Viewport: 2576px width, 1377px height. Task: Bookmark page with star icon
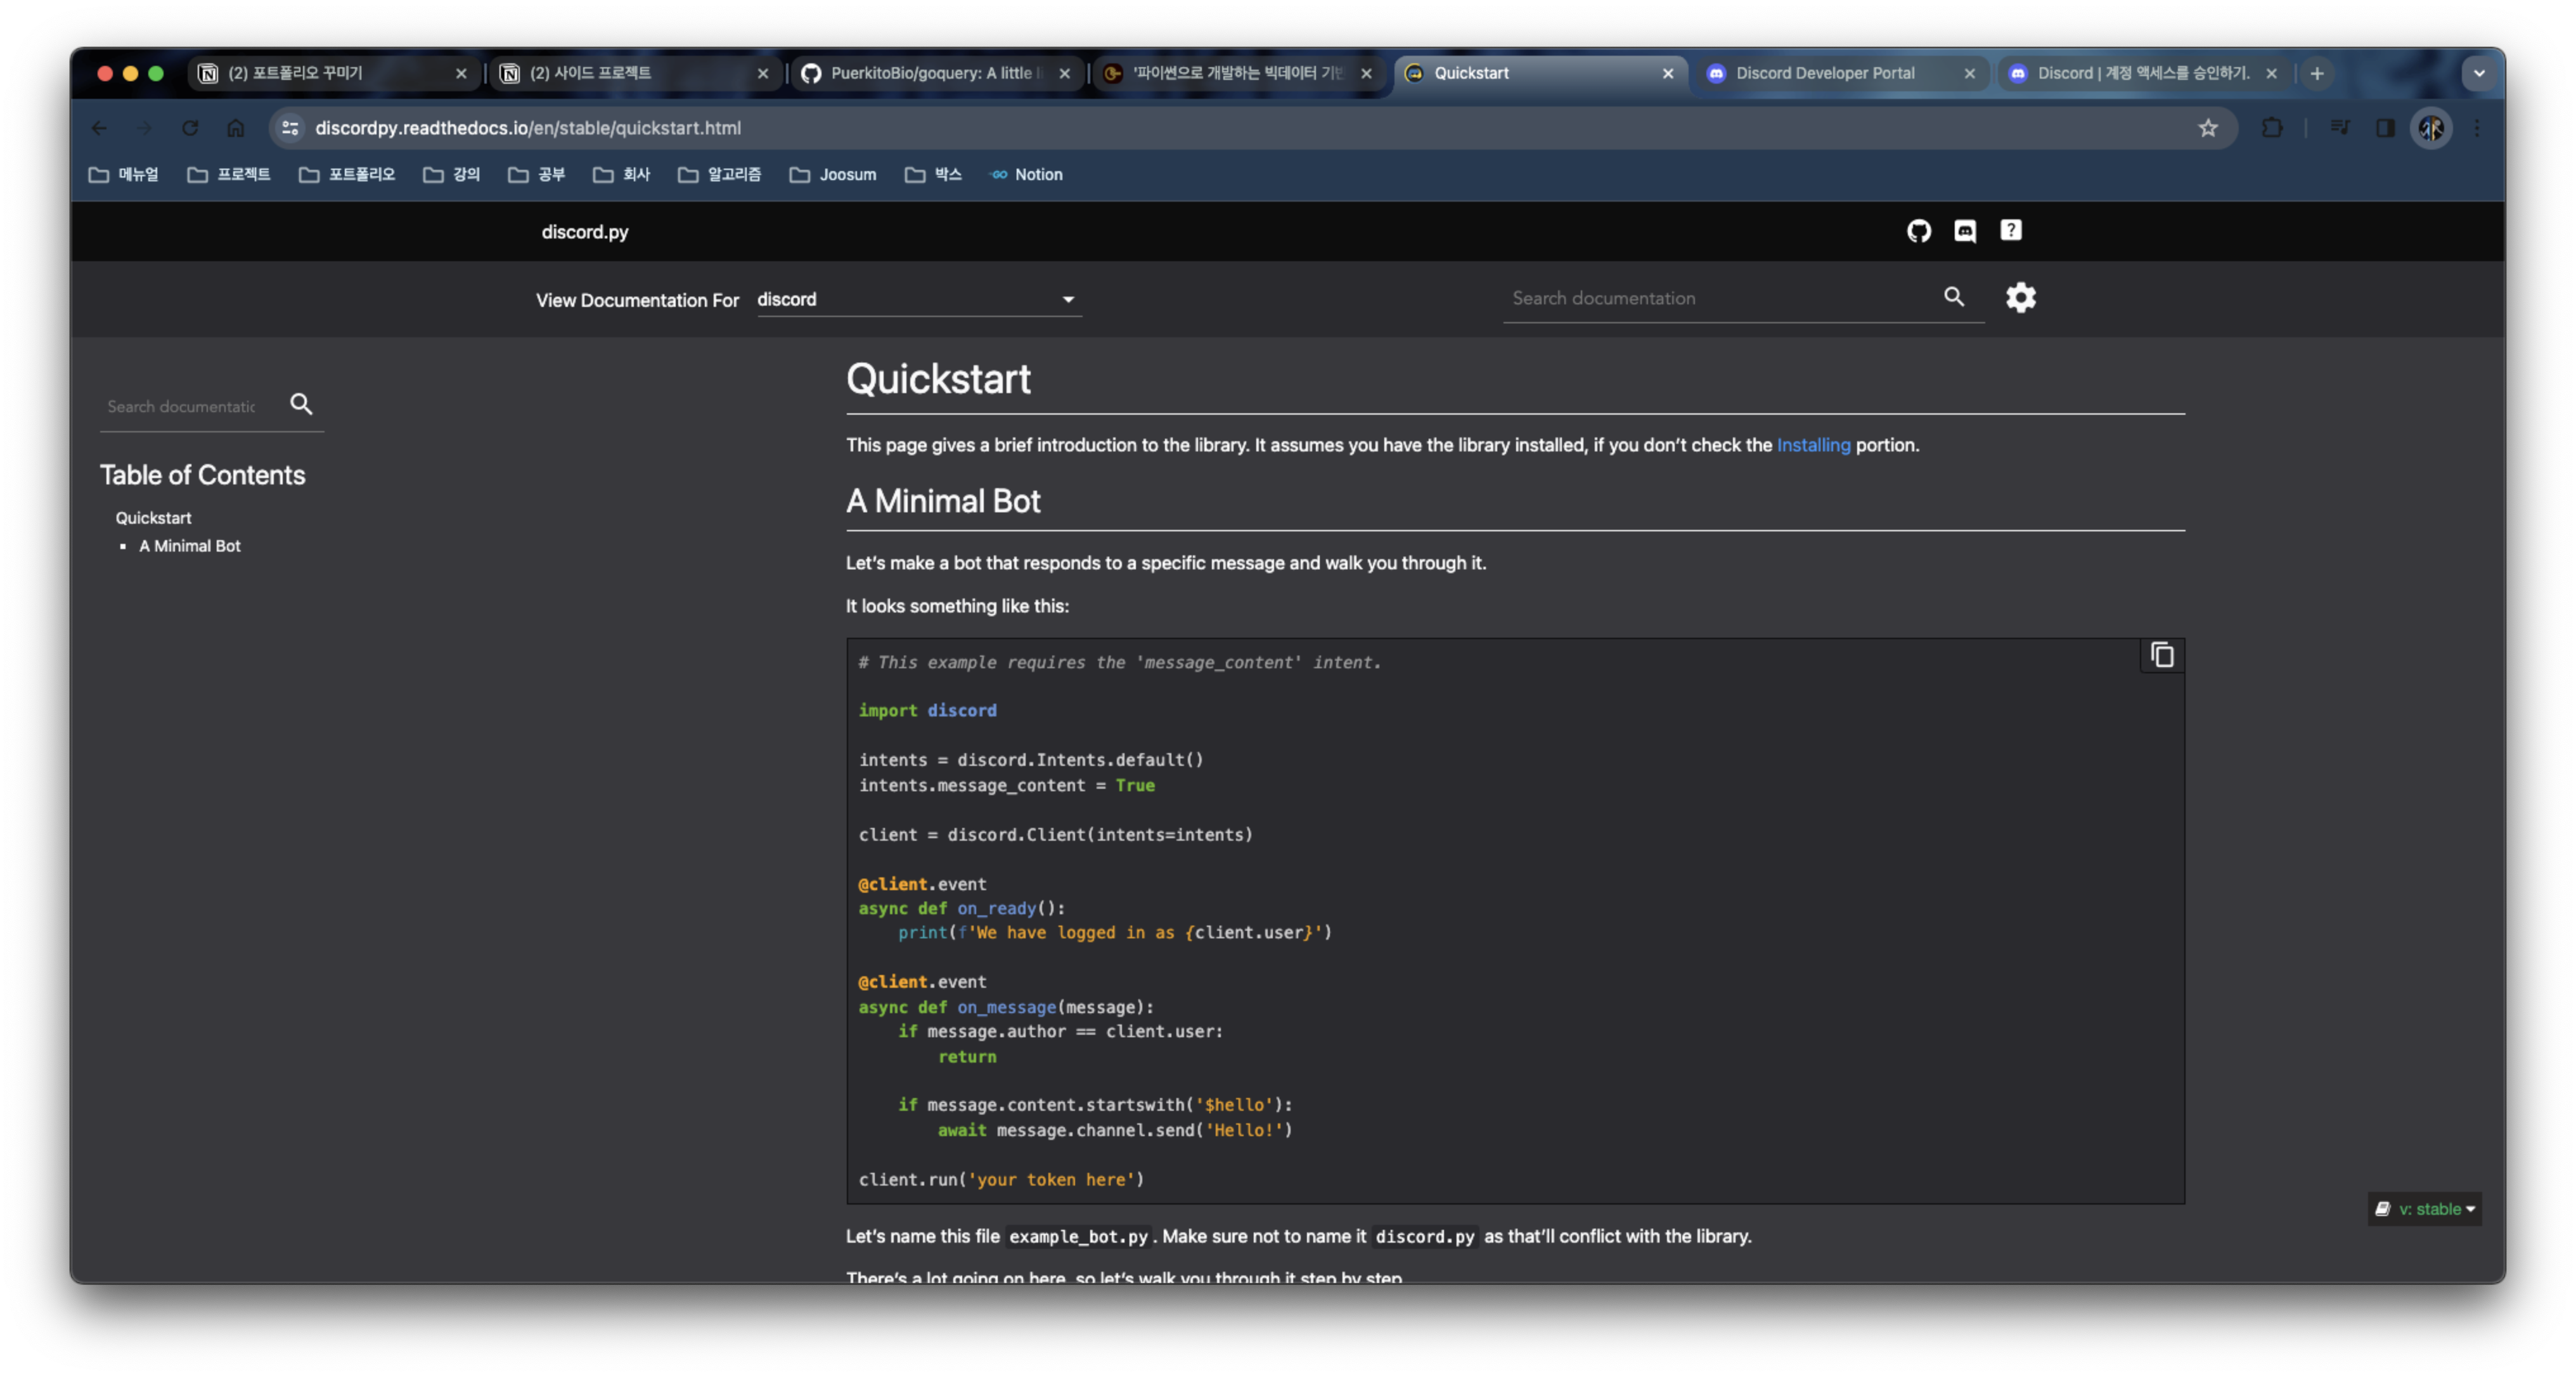[x=2207, y=128]
